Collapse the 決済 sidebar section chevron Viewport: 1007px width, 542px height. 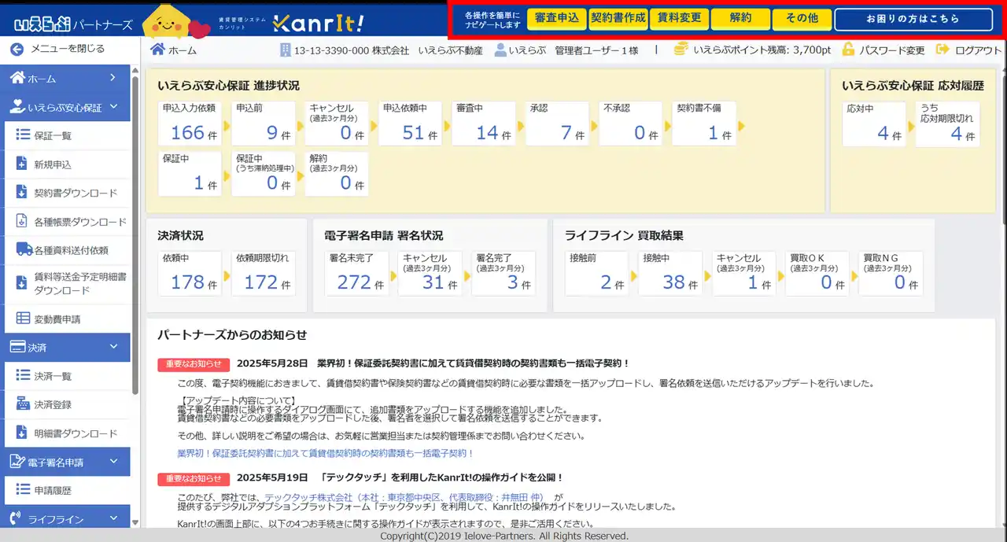(x=113, y=347)
